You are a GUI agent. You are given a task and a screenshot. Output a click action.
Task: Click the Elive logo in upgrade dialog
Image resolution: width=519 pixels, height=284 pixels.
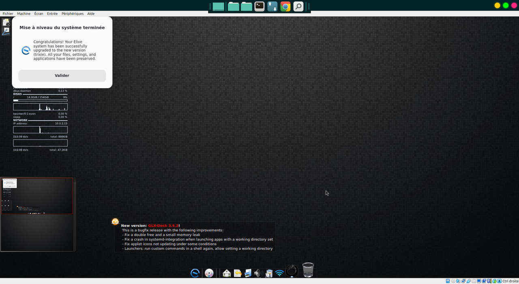coord(26,51)
